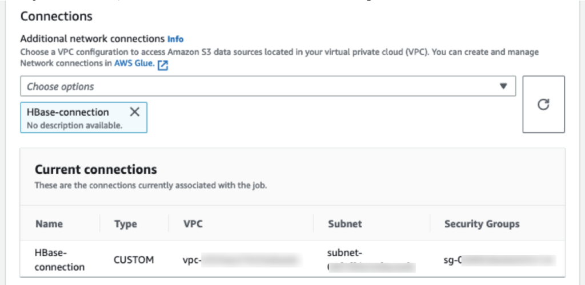Click the VPC column header

click(193, 224)
